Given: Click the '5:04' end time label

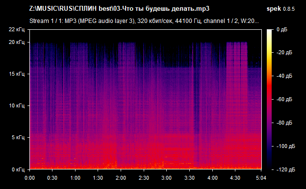Looking at the screenshot, I should point(261,178).
